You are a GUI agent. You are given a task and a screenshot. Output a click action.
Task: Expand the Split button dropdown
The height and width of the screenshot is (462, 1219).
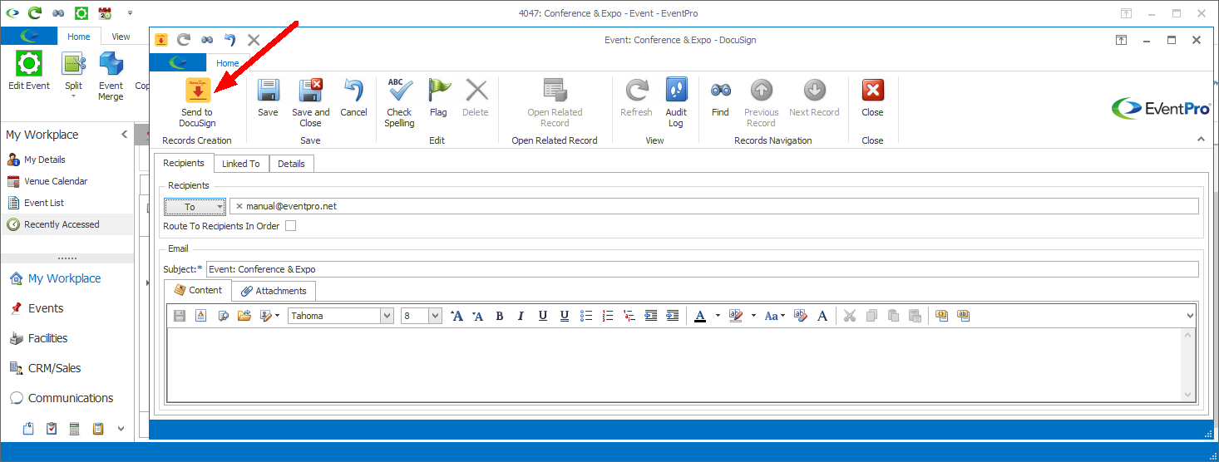pos(73,96)
